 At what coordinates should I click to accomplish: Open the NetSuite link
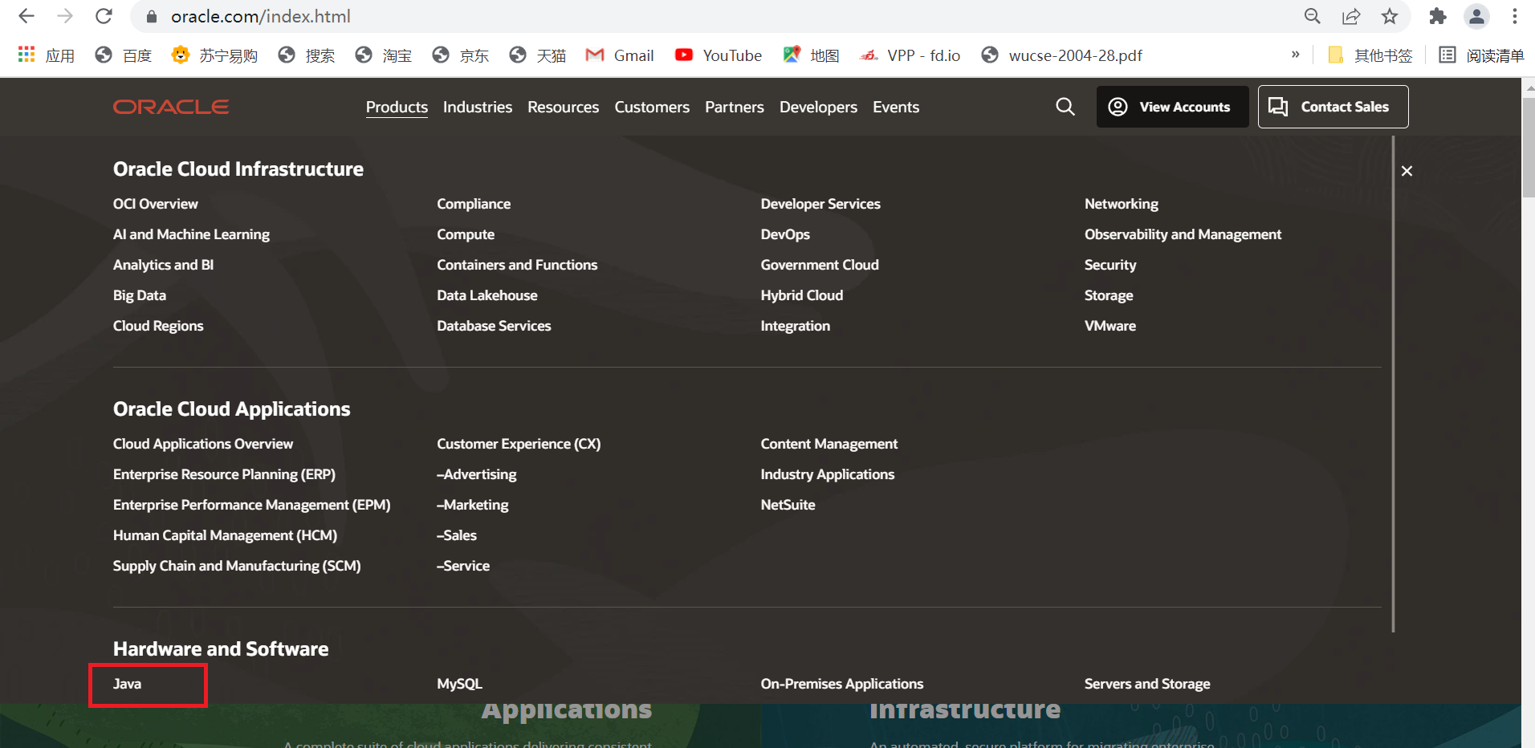click(x=788, y=505)
